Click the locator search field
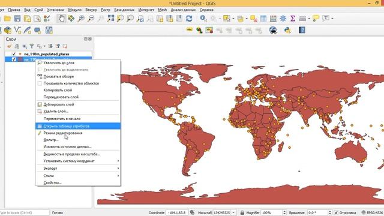 click(x=24, y=212)
